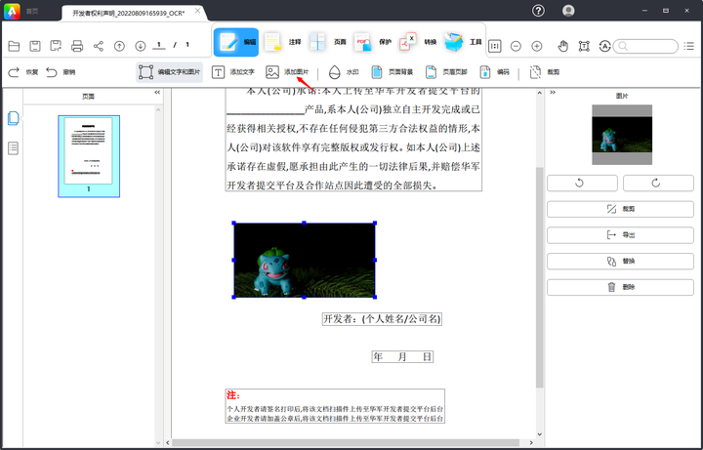This screenshot has height=450, width=703.
Task: Click 添加文字 (Add Text) tool
Action: [x=232, y=72]
